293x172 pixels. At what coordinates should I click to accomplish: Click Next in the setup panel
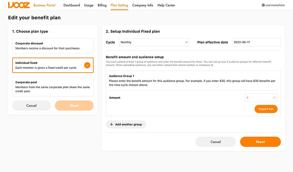pos(260,142)
